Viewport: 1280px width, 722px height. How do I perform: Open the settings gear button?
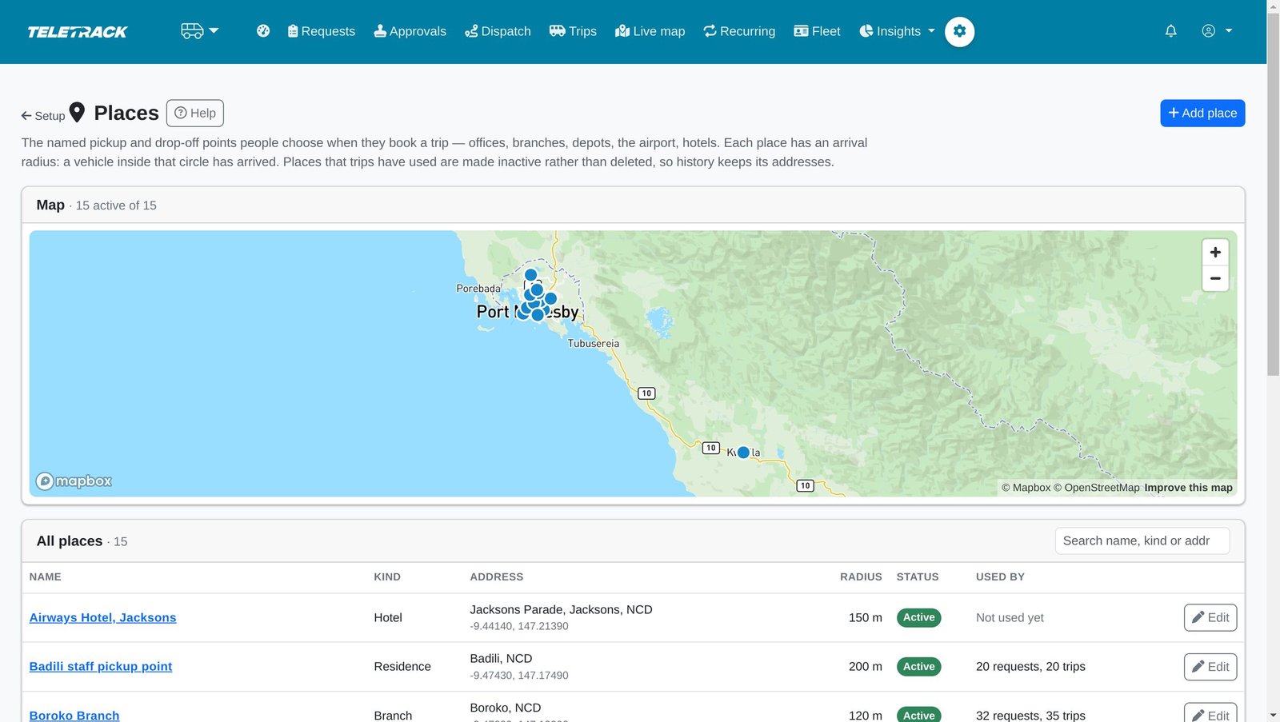point(959,31)
